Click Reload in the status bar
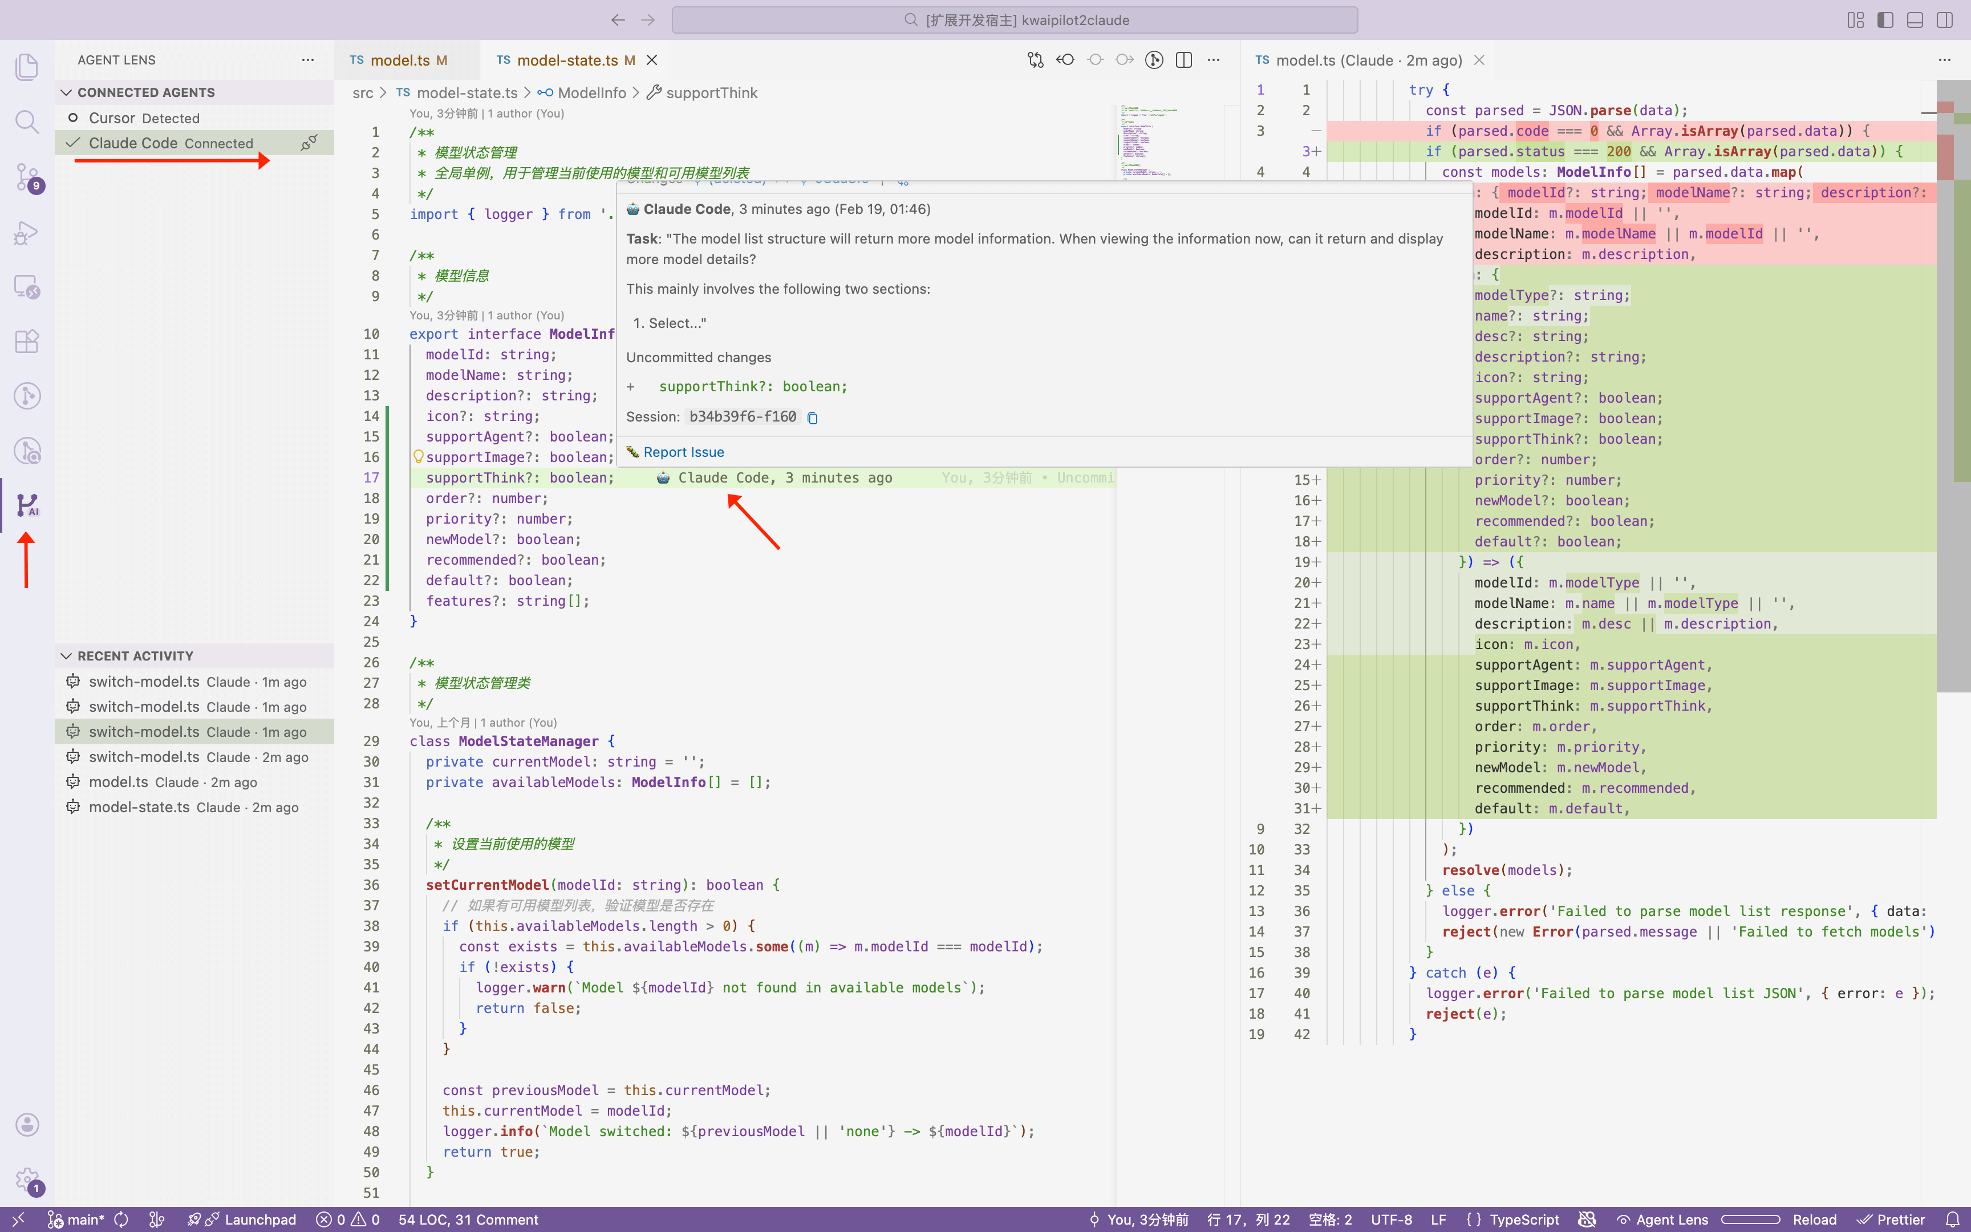Screen dimensions: 1971x1232 [1814, 1219]
